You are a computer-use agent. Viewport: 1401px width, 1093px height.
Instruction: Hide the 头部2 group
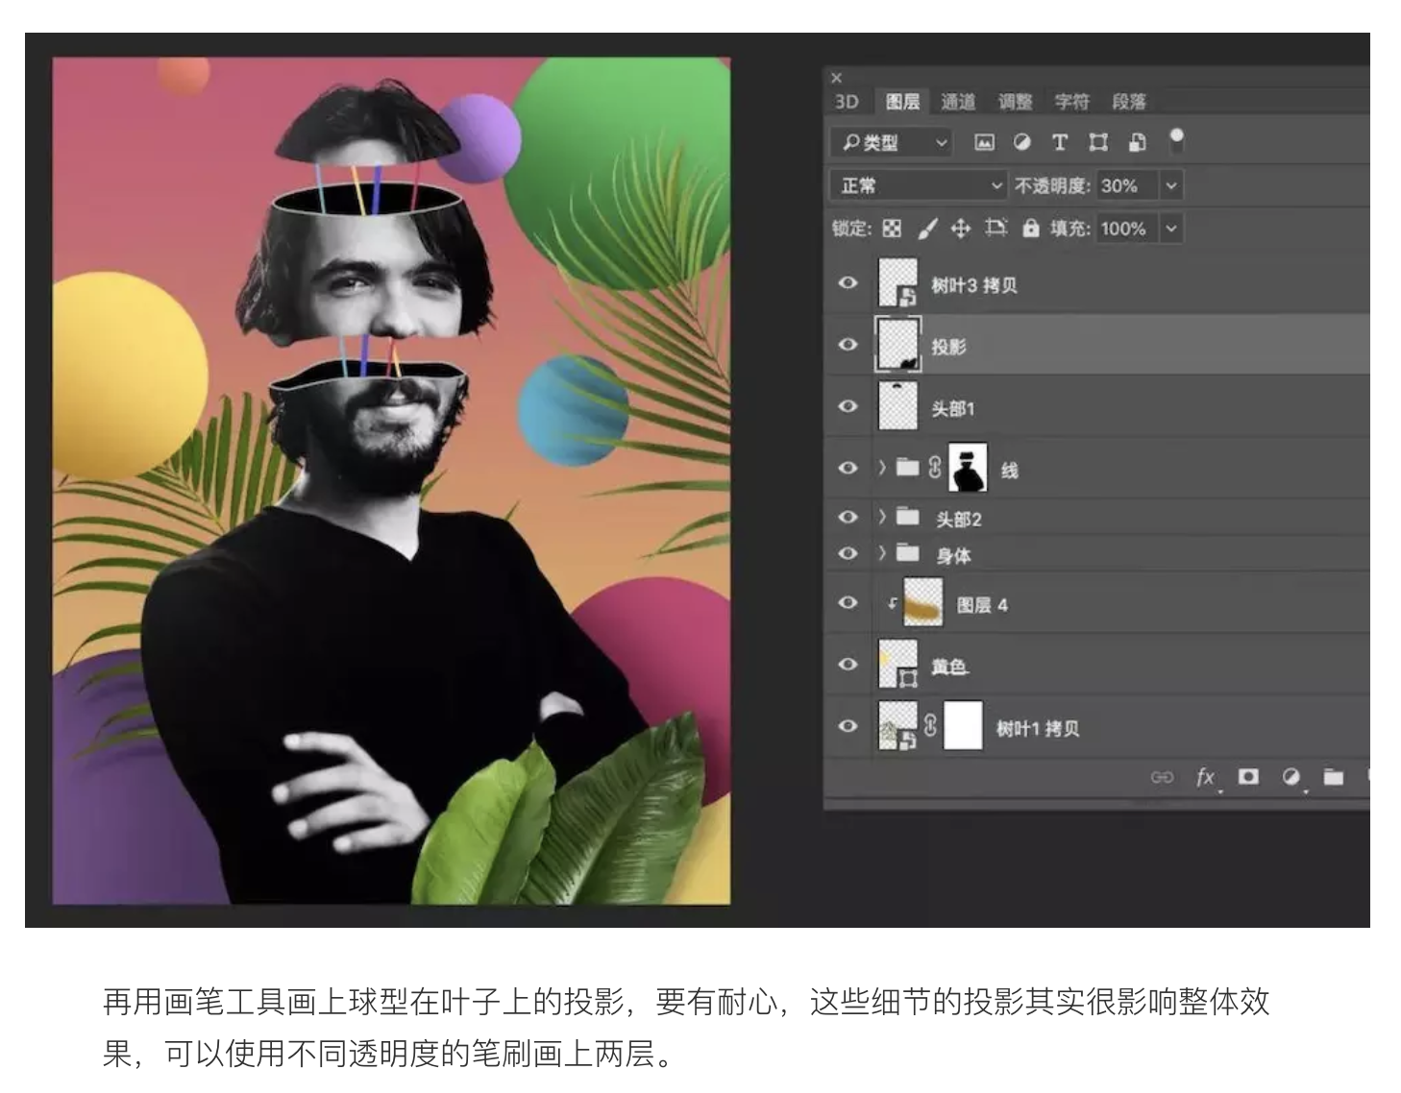coord(848,517)
